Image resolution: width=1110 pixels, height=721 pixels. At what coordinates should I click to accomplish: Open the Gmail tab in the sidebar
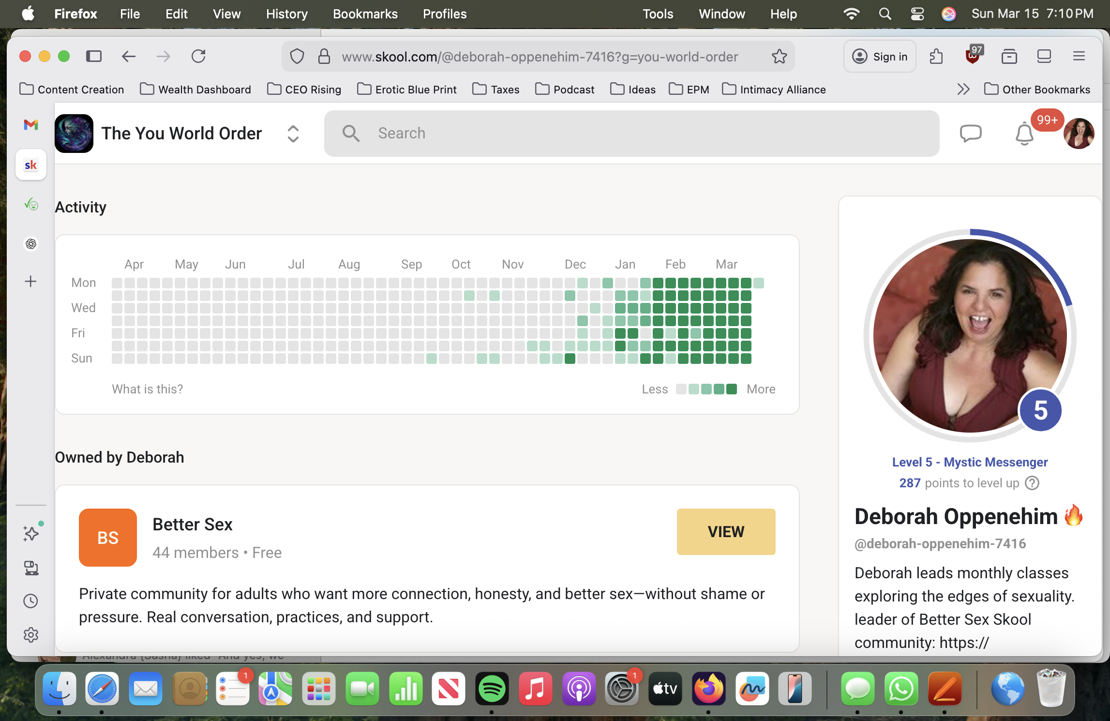[x=31, y=125]
